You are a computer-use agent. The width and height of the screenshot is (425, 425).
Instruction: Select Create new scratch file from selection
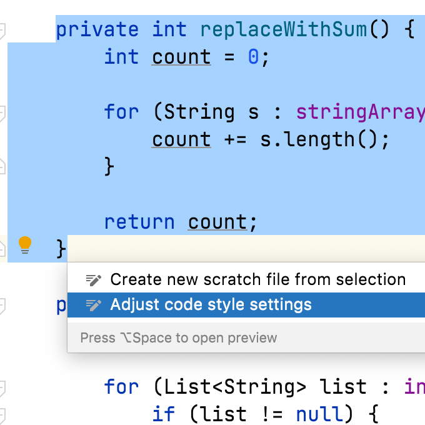tap(257, 279)
